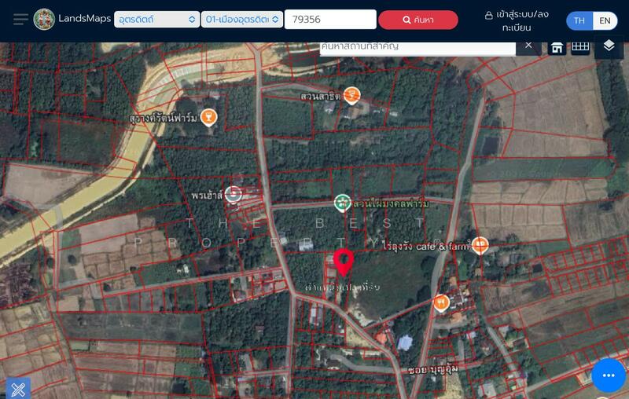
Task: Click the ไร่รุ่งรัง cafe & farm marker
Action: [480, 245]
